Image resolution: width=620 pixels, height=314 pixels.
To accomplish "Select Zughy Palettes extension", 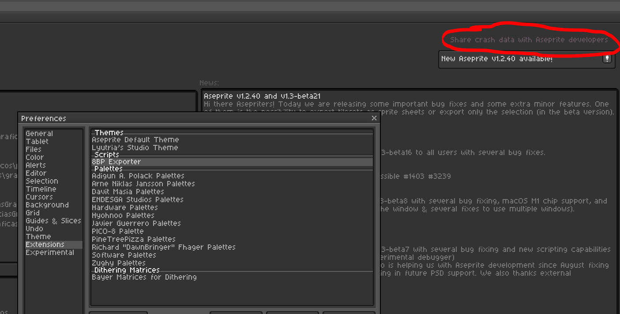I will [232, 263].
